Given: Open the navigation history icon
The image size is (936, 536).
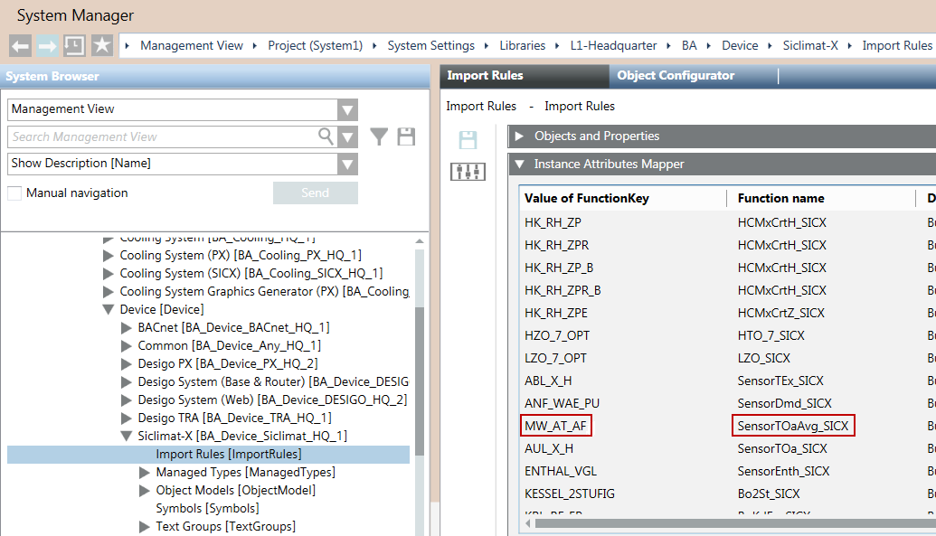Looking at the screenshot, I should (74, 45).
